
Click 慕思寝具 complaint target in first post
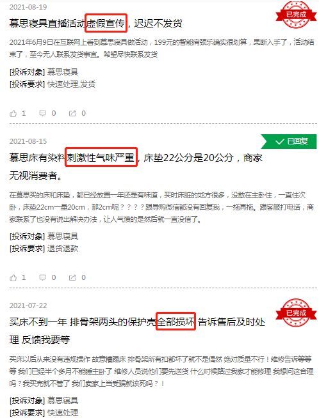click(x=63, y=72)
